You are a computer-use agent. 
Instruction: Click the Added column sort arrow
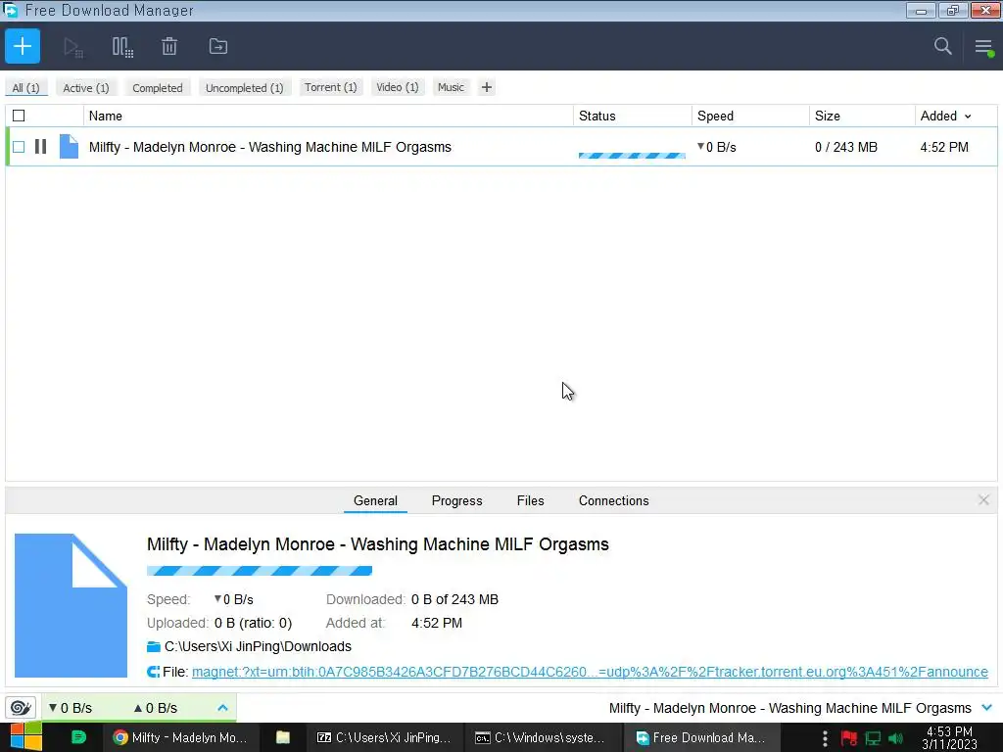[x=968, y=117]
